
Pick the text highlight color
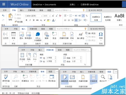click(48, 20)
